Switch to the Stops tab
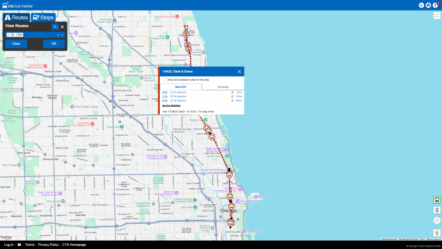The width and height of the screenshot is (442, 249). point(43,18)
